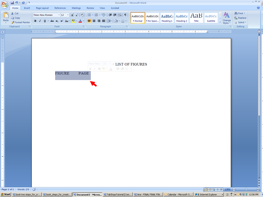Viewport: 263px width, 197px height.
Task: Show paragraph marks and hidden symbols
Action: point(125,15)
